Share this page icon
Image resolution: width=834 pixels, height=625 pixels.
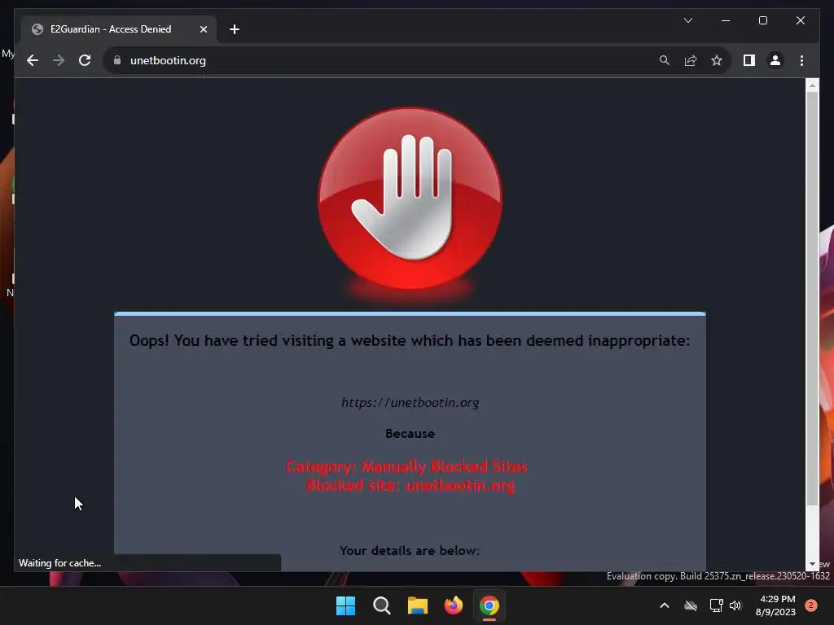click(691, 60)
